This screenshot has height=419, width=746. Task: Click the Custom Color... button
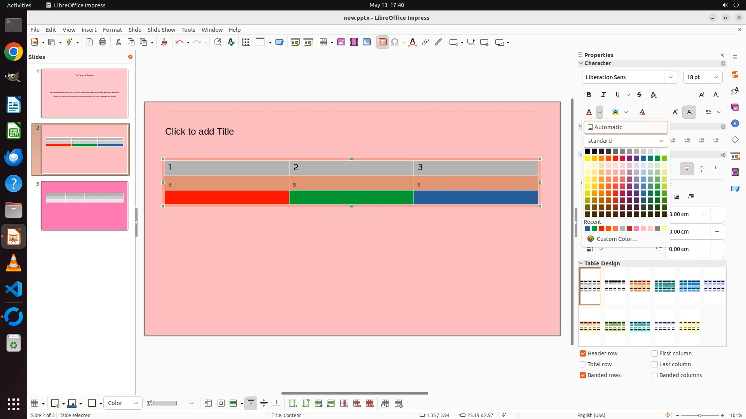[617, 239]
